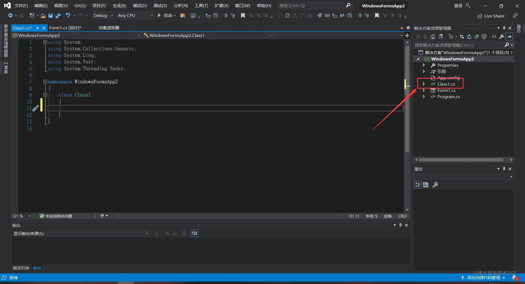The image size is (525, 284).
Task: Click Collapse All icon in Solution Explorer
Action: [x=477, y=37]
